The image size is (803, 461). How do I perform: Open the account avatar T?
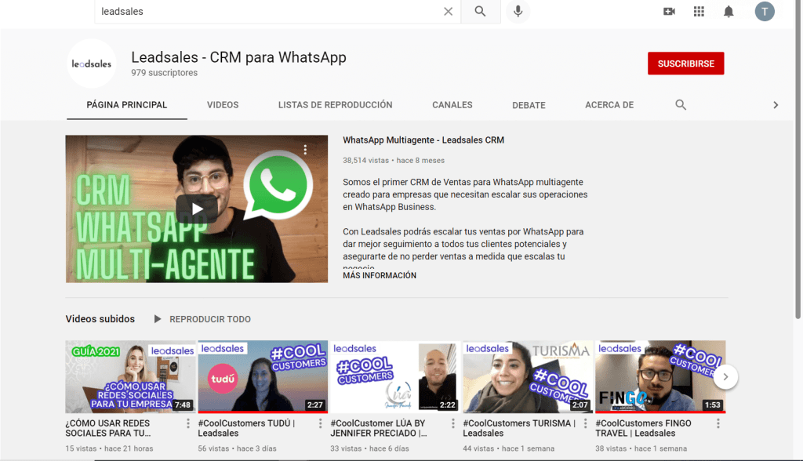coord(765,11)
